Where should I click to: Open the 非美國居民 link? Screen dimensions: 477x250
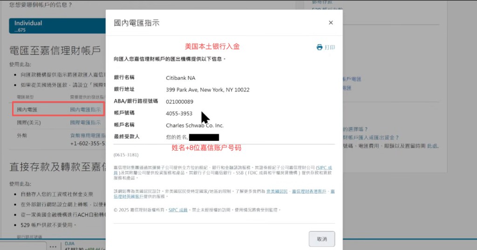[x=277, y=191]
